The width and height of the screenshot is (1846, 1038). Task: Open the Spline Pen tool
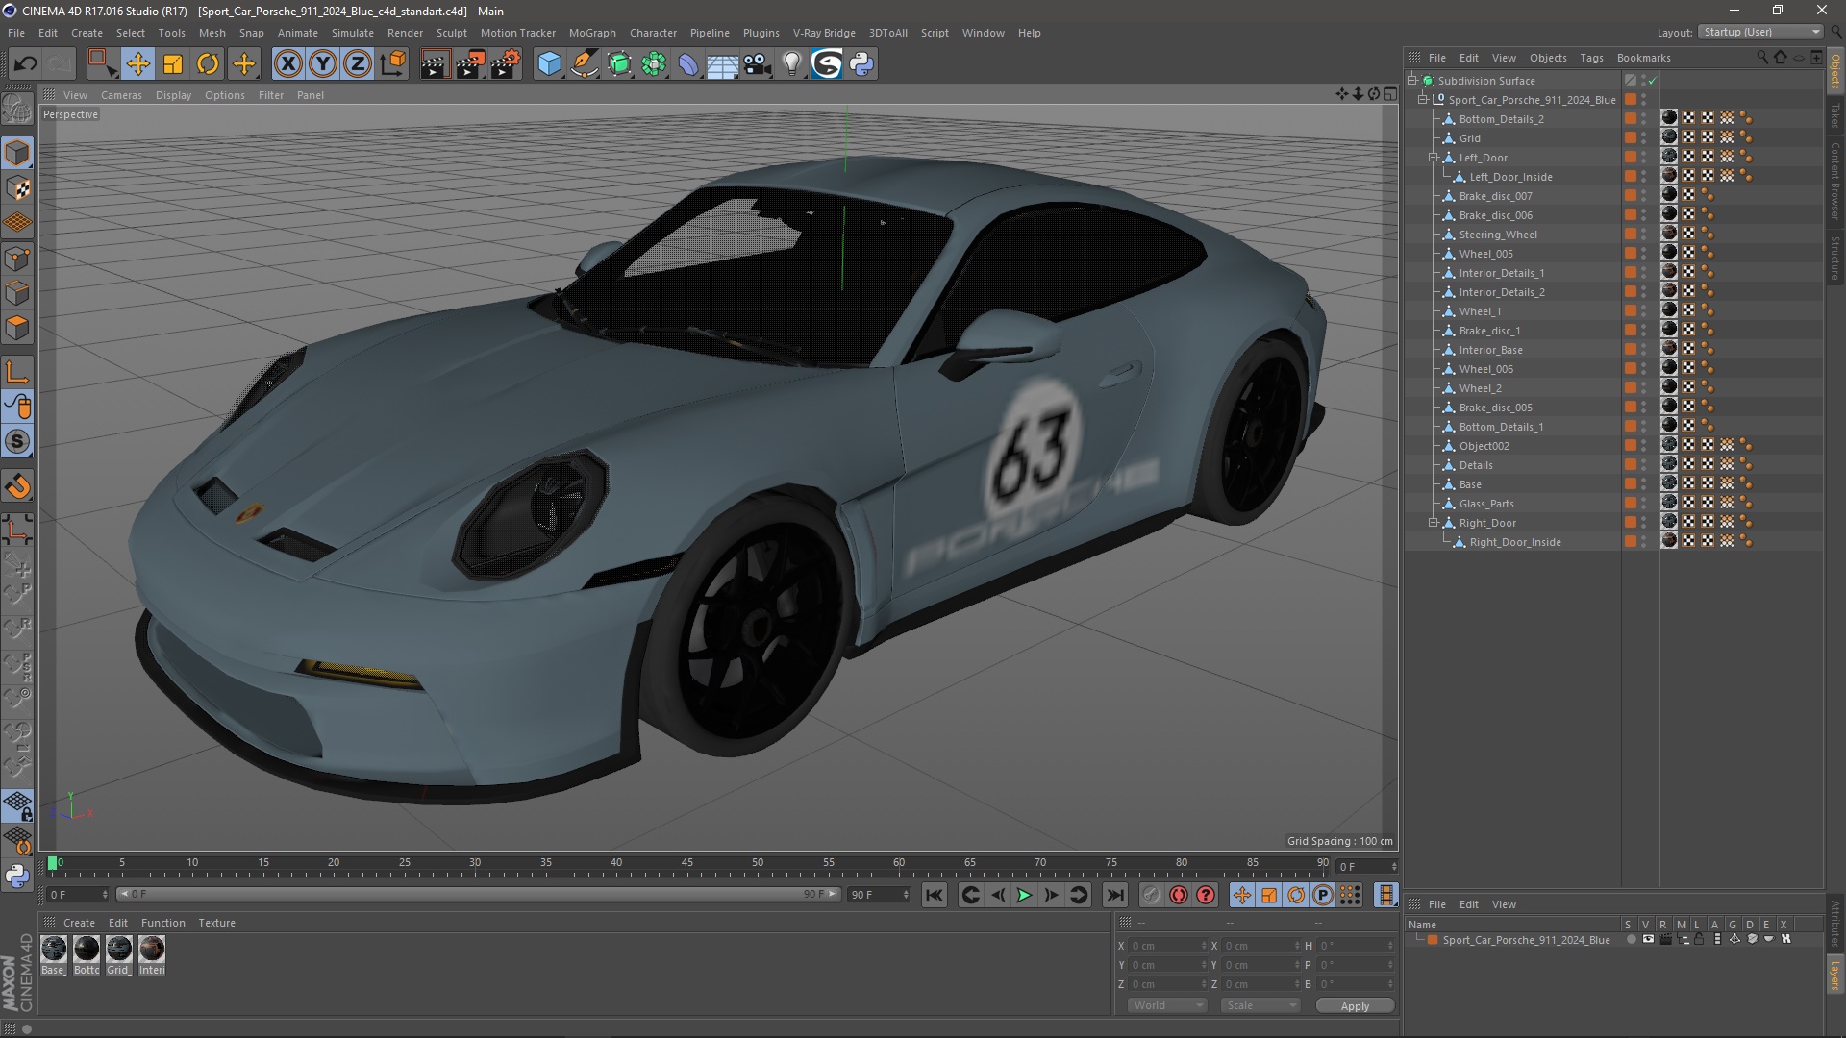[x=584, y=63]
